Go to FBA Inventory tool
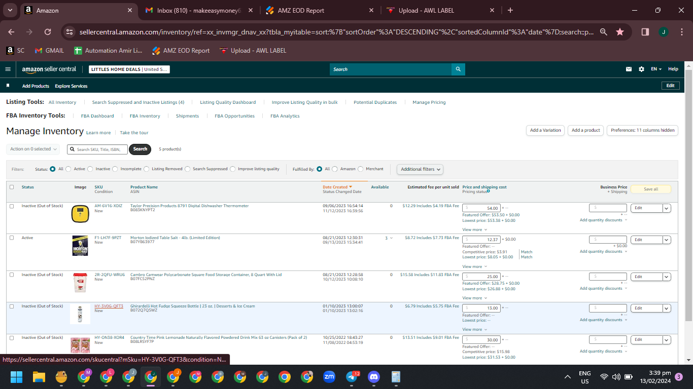The image size is (693, 389). point(145,116)
